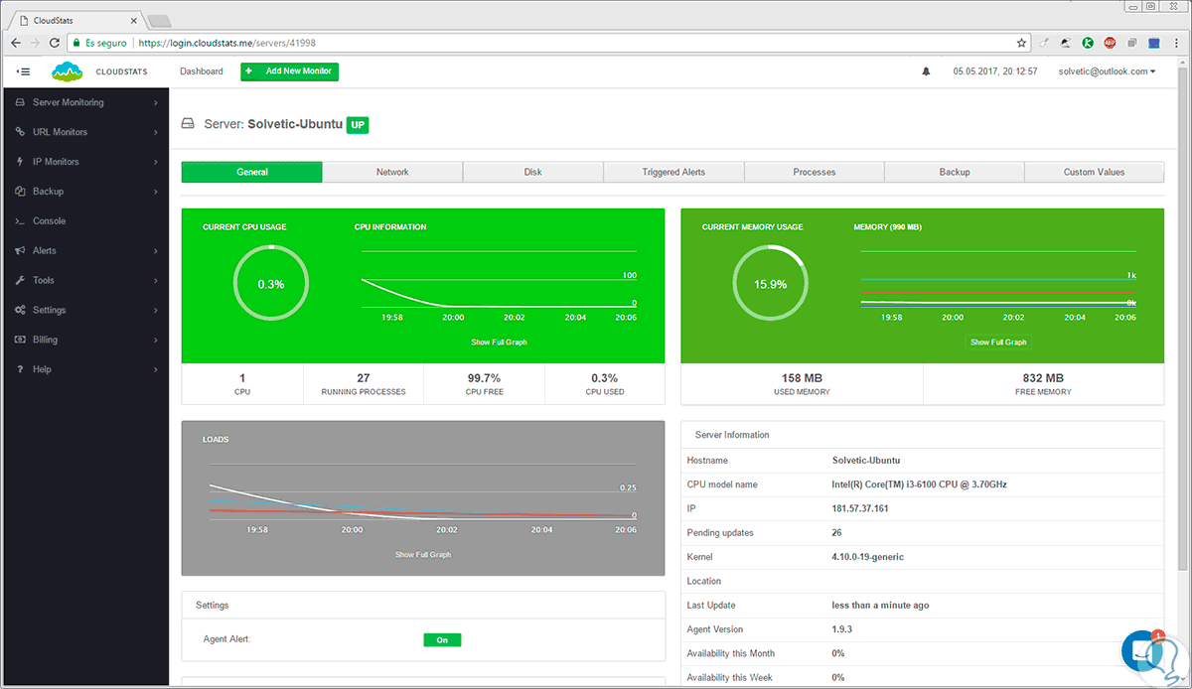Expand Tools submenu chevron
Screen dimensions: 1192x689
(156, 281)
